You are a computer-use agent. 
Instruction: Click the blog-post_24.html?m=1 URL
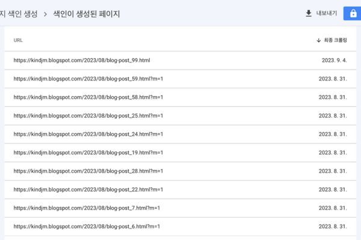tap(88, 134)
